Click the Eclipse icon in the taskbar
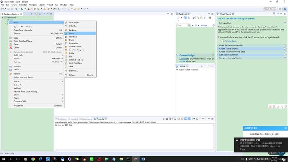 [136, 159]
